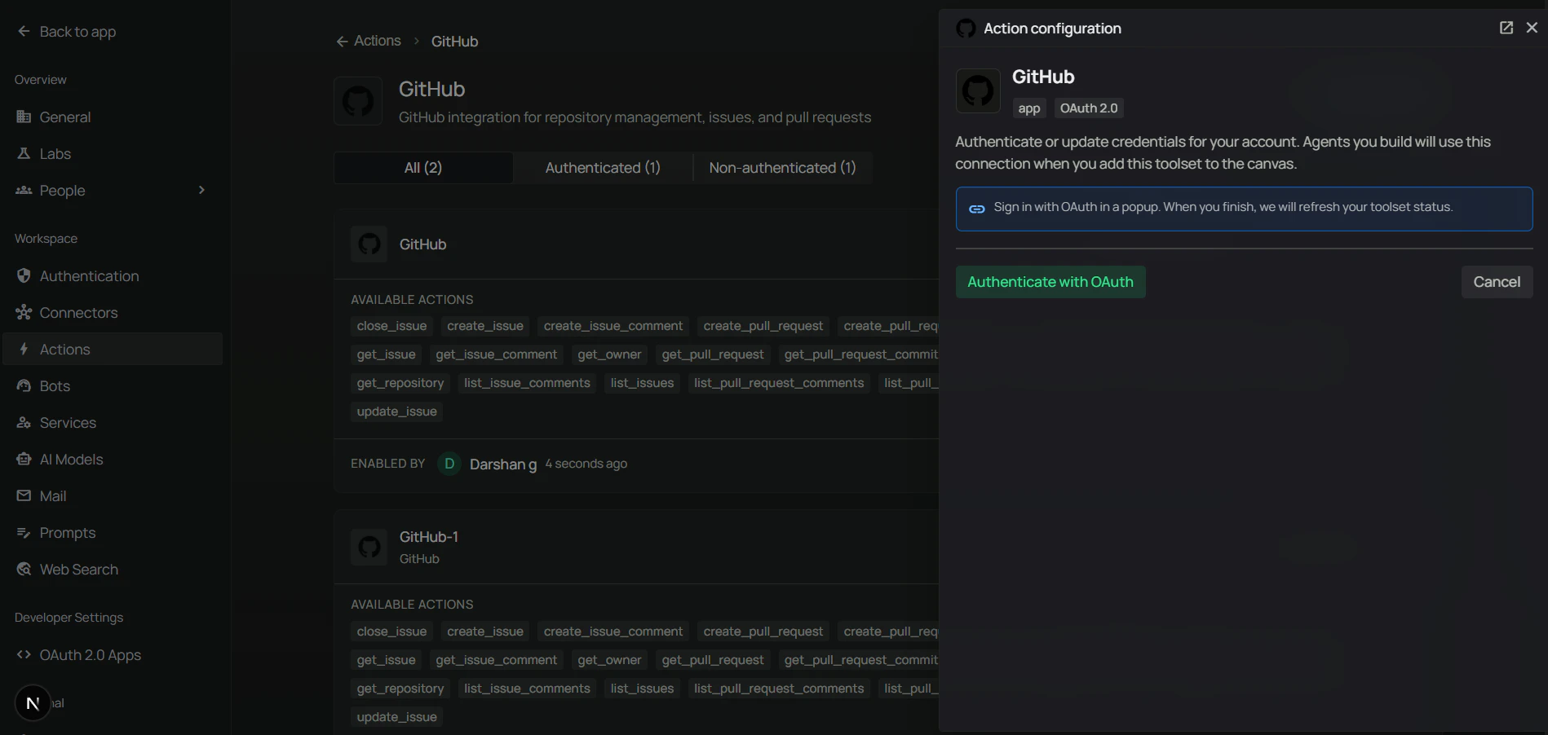The image size is (1548, 735).
Task: Click the Darshan g avatar D
Action: [x=449, y=464]
